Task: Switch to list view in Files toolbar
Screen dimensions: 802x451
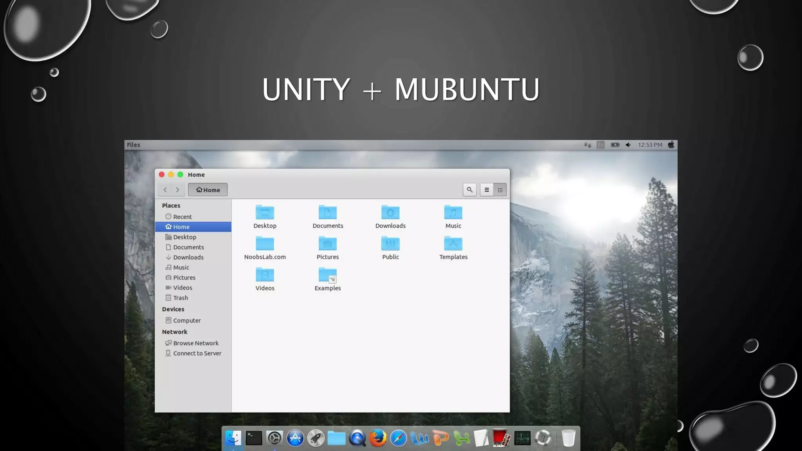Action: pyautogui.click(x=487, y=190)
